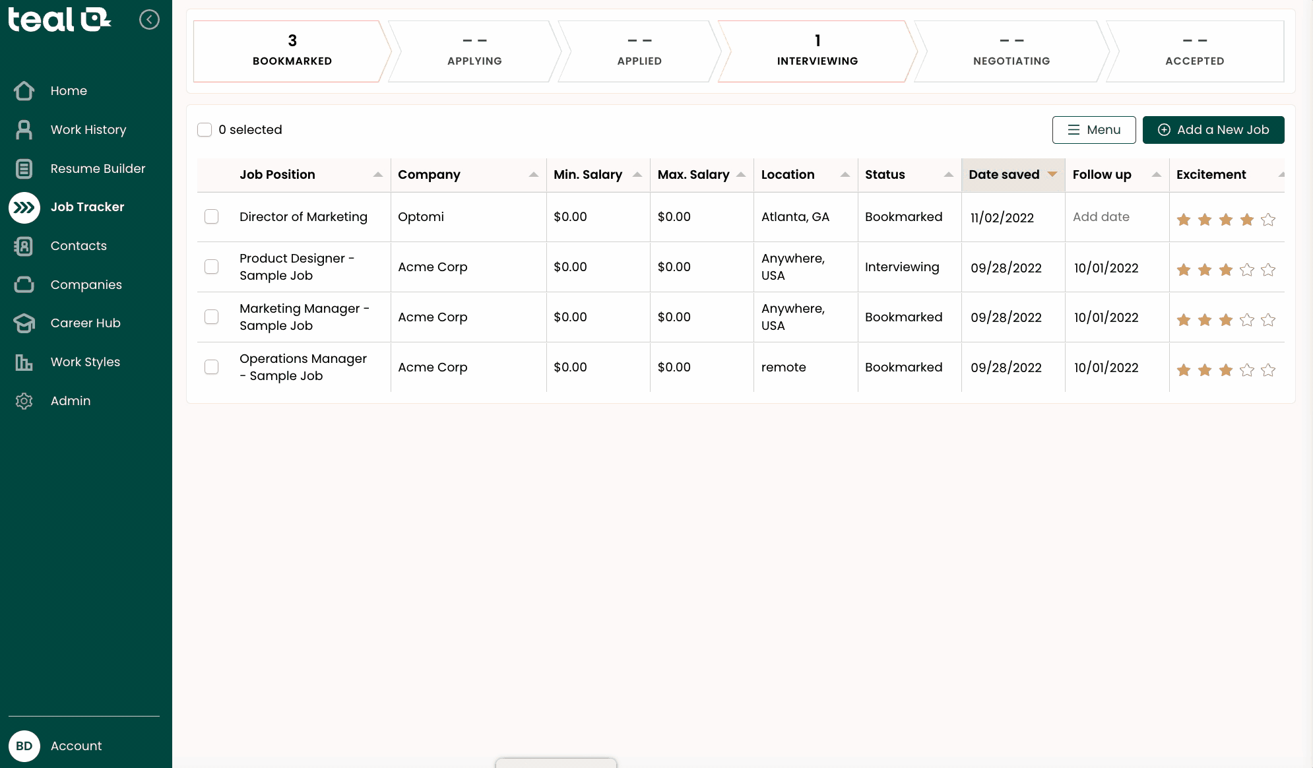
Task: Click the first star for Operations Manager job
Action: [1184, 370]
